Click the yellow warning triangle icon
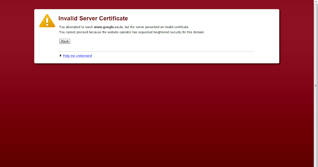 [x=47, y=21]
